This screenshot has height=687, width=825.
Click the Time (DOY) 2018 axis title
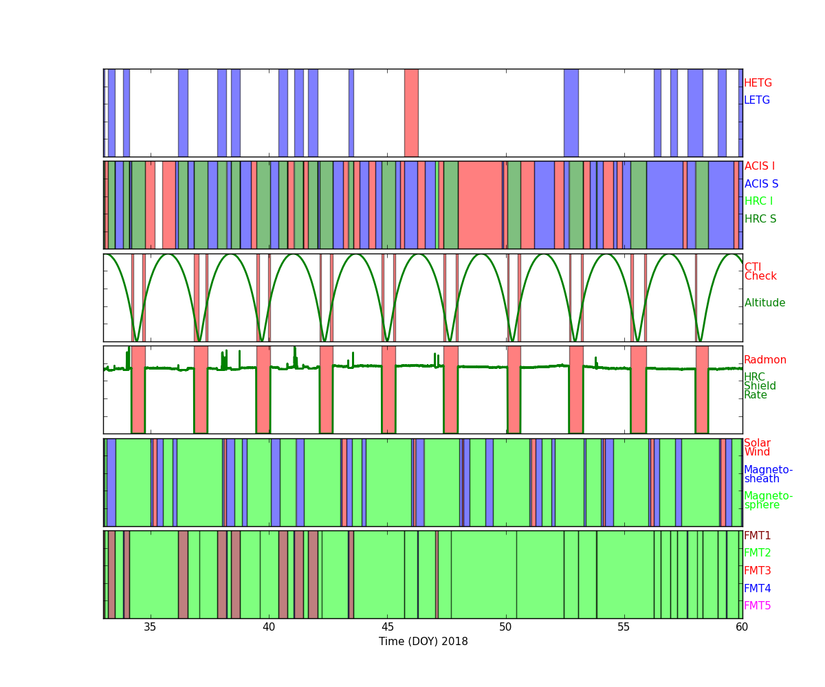pos(423,642)
